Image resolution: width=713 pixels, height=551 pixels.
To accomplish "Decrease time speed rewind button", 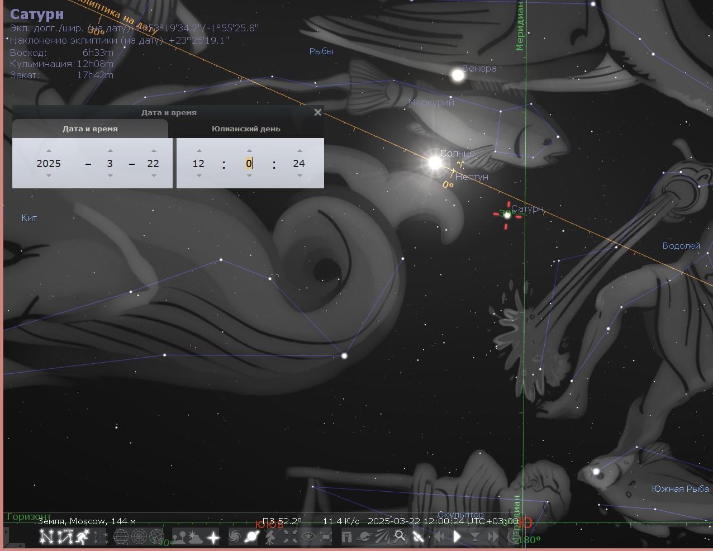I will 440,537.
